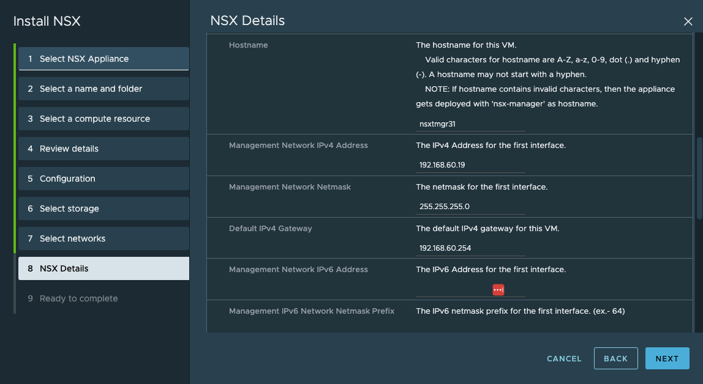Click the vertical scrollbar of the details pane
The image size is (703, 384).
(x=699, y=178)
